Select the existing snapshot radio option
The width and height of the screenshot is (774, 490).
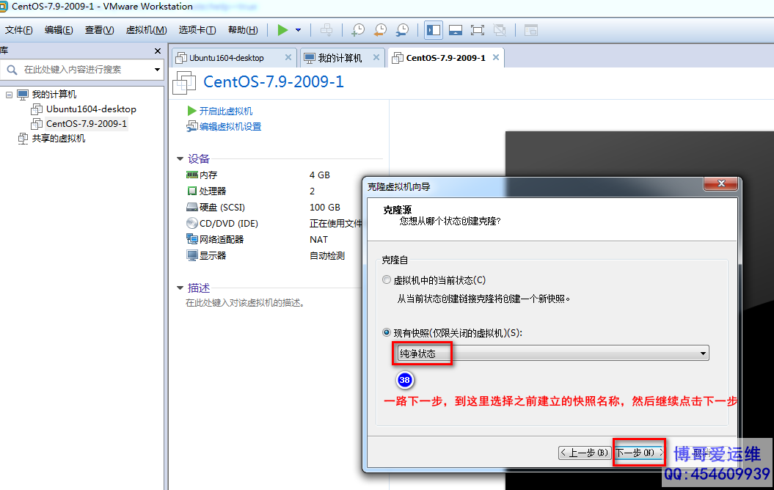[387, 333]
